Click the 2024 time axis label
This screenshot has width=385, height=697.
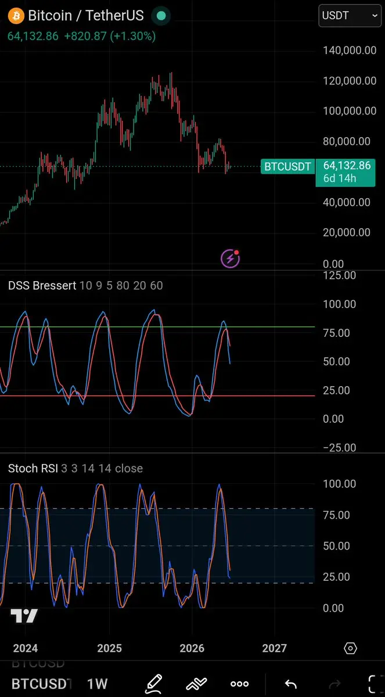(x=25, y=648)
